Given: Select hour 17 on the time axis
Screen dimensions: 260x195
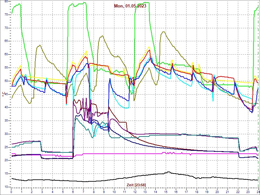Looking at the screenshot, I should [186, 191].
